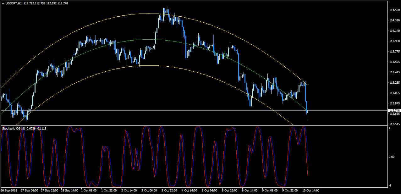Click the highlighted current price label 112.748
Image resolution: width=401 pixels, height=194 pixels.
coord(394,111)
